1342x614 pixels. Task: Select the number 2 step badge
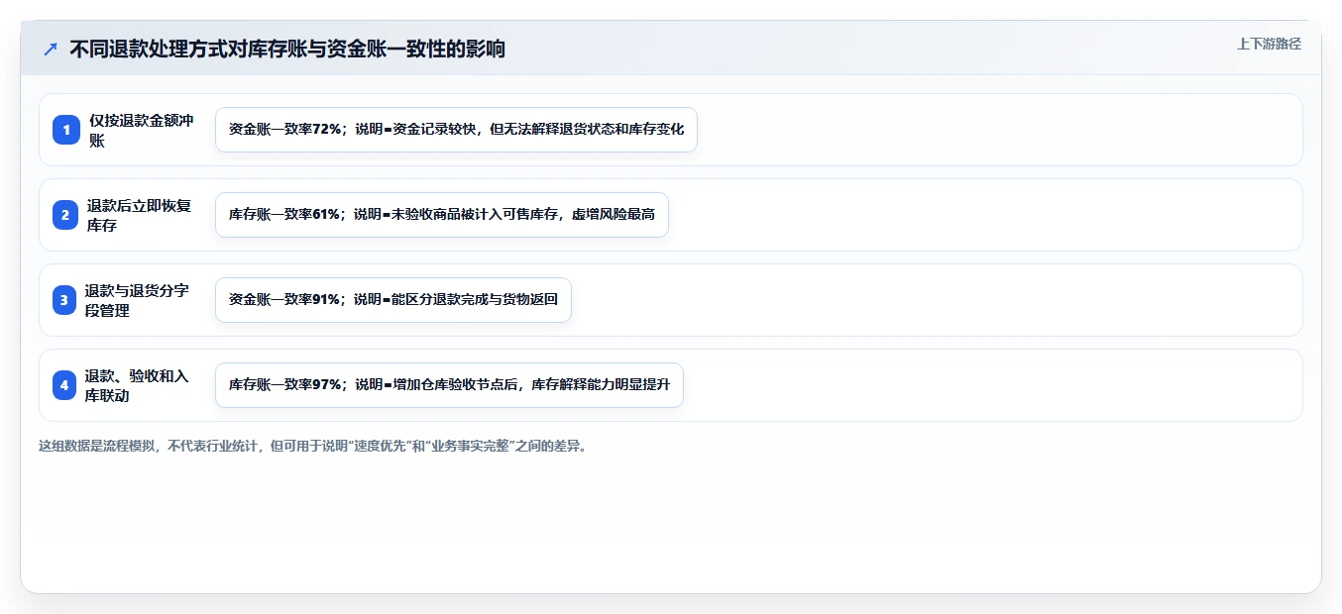coord(65,215)
